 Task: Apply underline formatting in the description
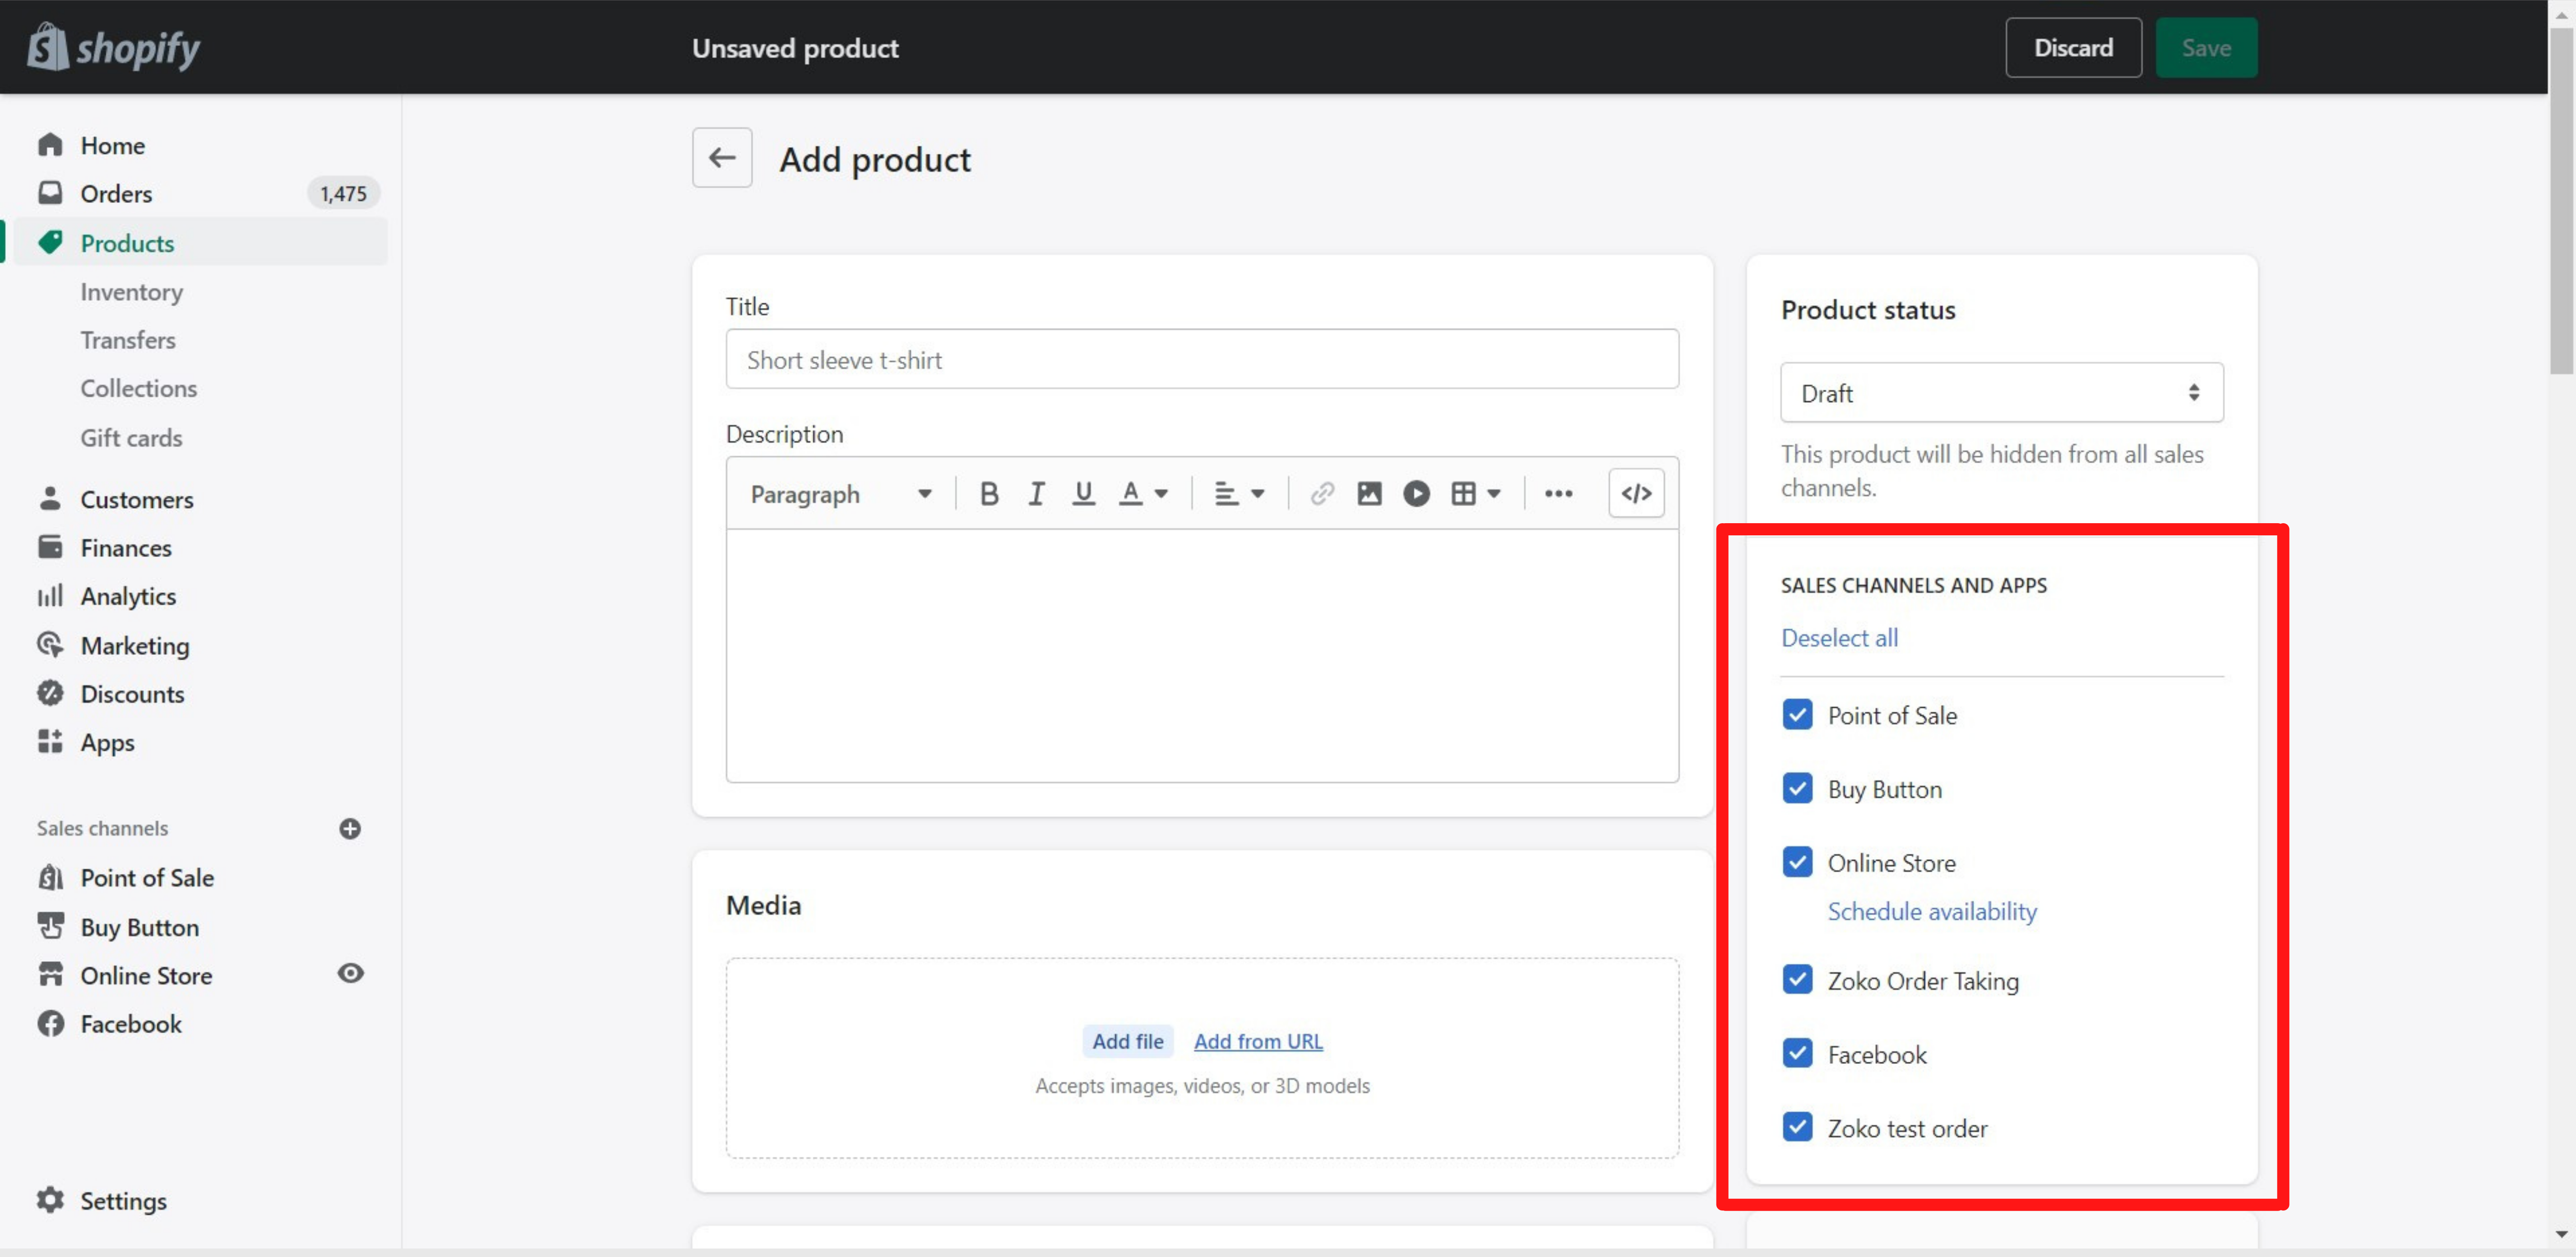(1083, 493)
